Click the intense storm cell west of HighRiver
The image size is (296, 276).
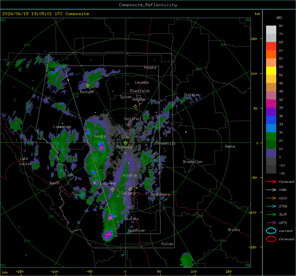point(108,235)
